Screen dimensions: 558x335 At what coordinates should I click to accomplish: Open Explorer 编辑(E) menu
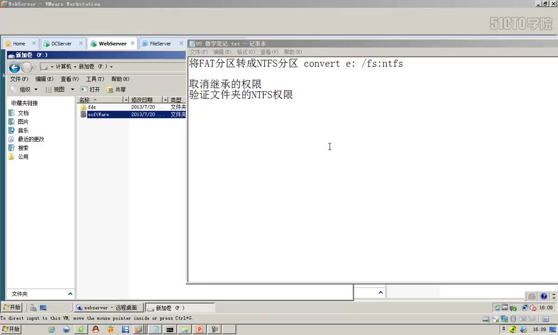click(45, 79)
